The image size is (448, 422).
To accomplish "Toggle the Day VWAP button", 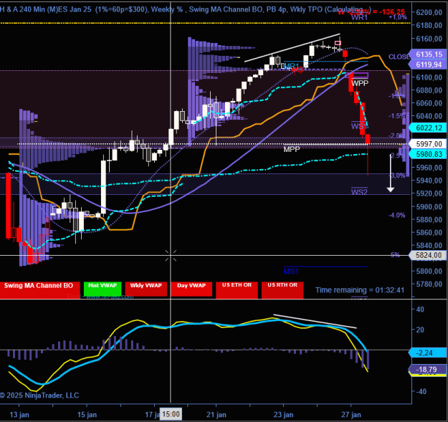I will pyautogui.click(x=191, y=289).
